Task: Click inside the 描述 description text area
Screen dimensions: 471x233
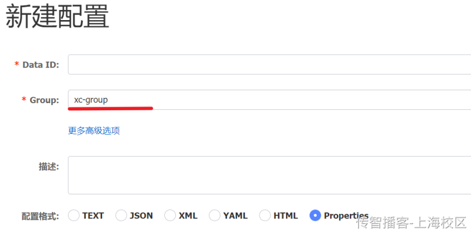Action: 269,175
